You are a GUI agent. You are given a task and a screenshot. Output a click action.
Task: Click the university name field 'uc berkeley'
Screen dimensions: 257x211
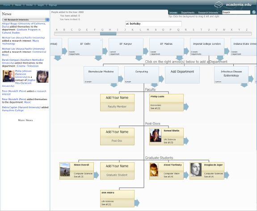coord(153,24)
